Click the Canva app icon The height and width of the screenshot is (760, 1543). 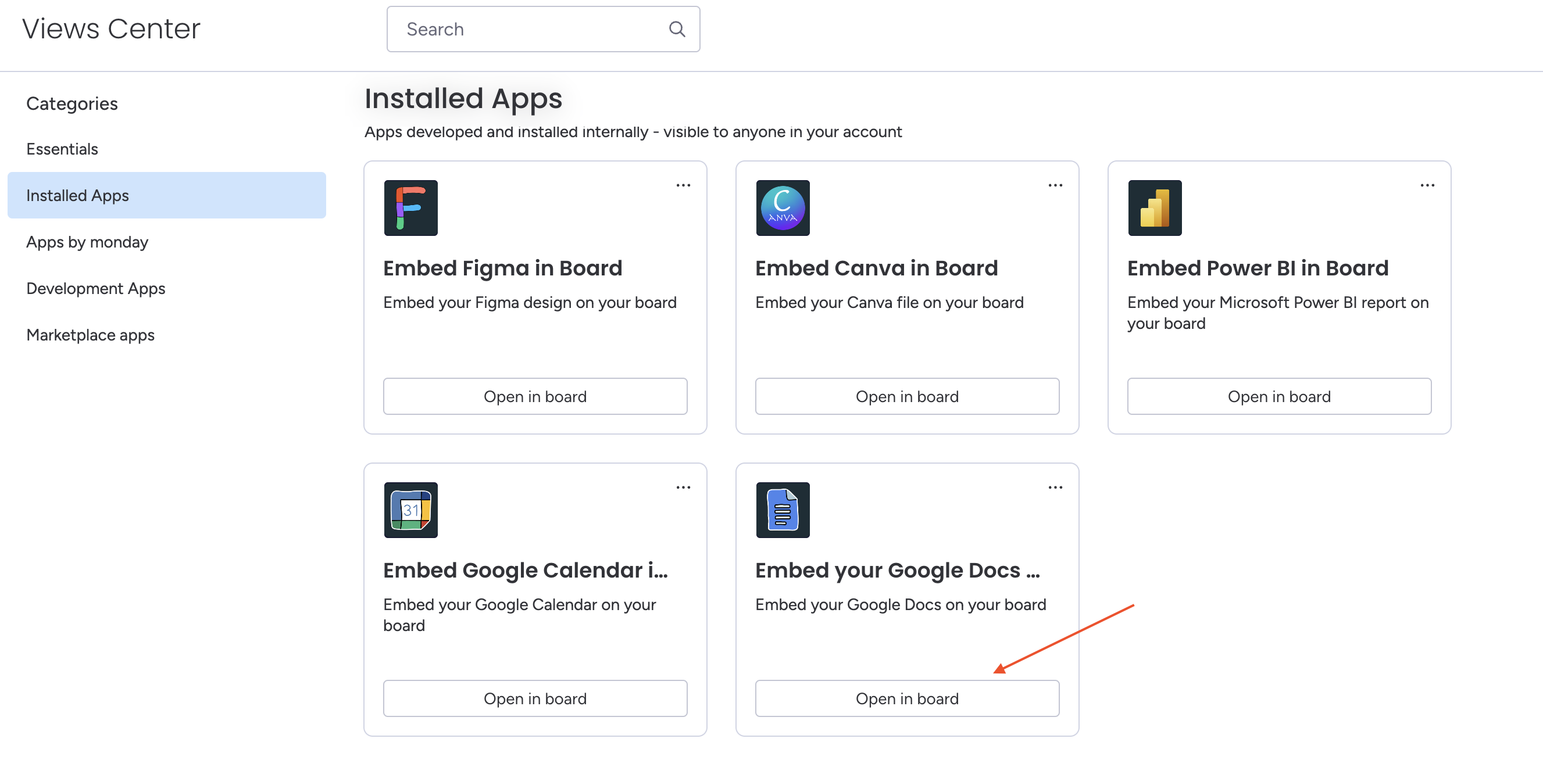[783, 207]
